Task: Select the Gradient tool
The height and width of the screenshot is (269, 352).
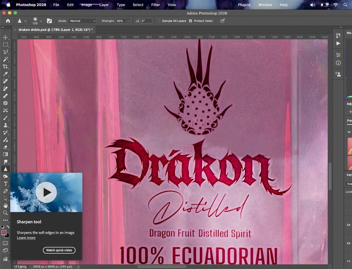Action: coord(5,154)
